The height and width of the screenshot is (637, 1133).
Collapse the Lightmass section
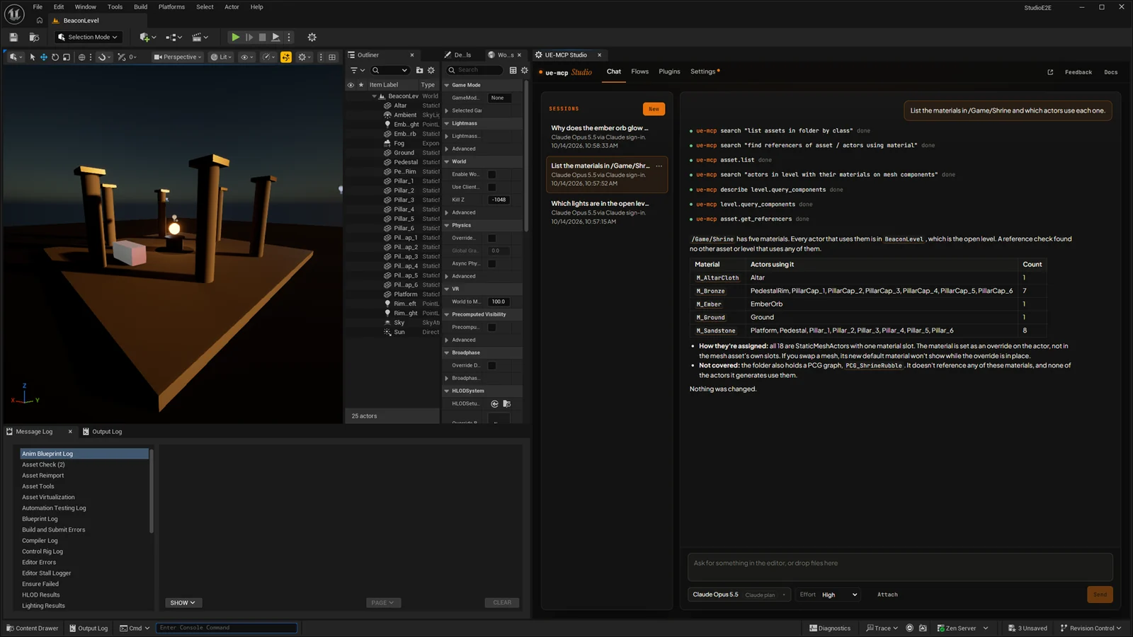[447, 123]
